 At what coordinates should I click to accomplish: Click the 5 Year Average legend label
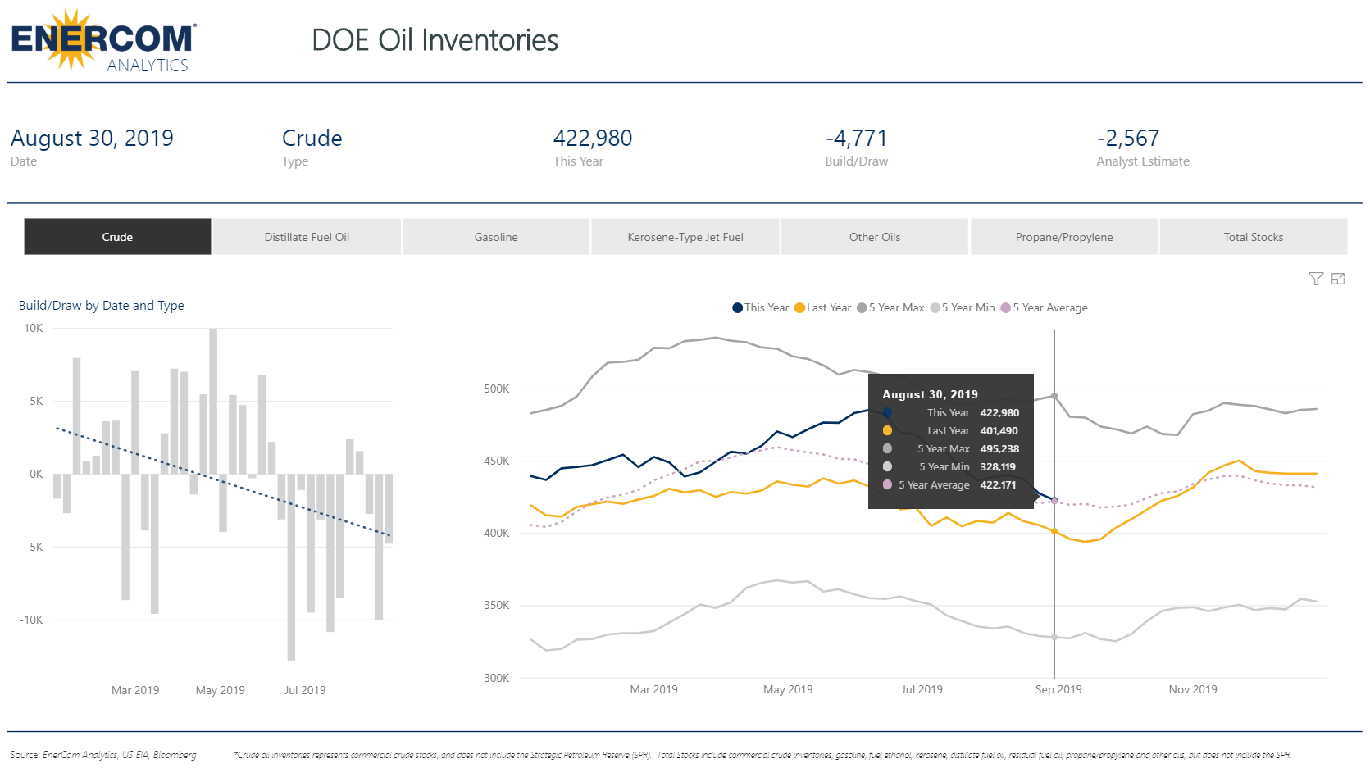(1050, 308)
